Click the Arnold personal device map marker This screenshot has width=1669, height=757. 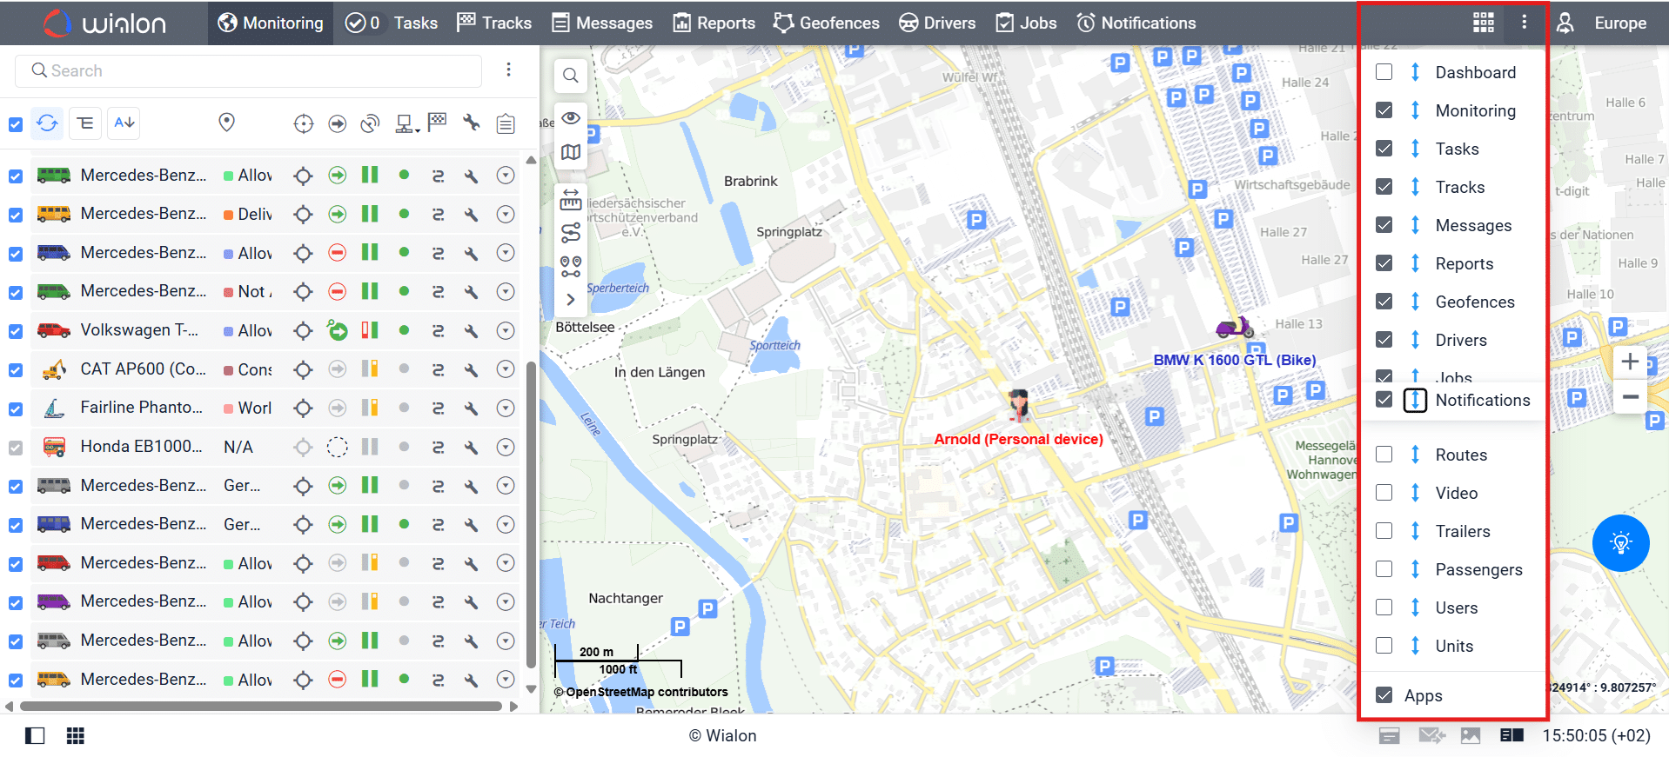tap(1018, 406)
